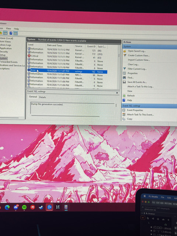Viewport: 177px width, 236px height.
Task: Click Save All Events As action
Action: coord(137,82)
